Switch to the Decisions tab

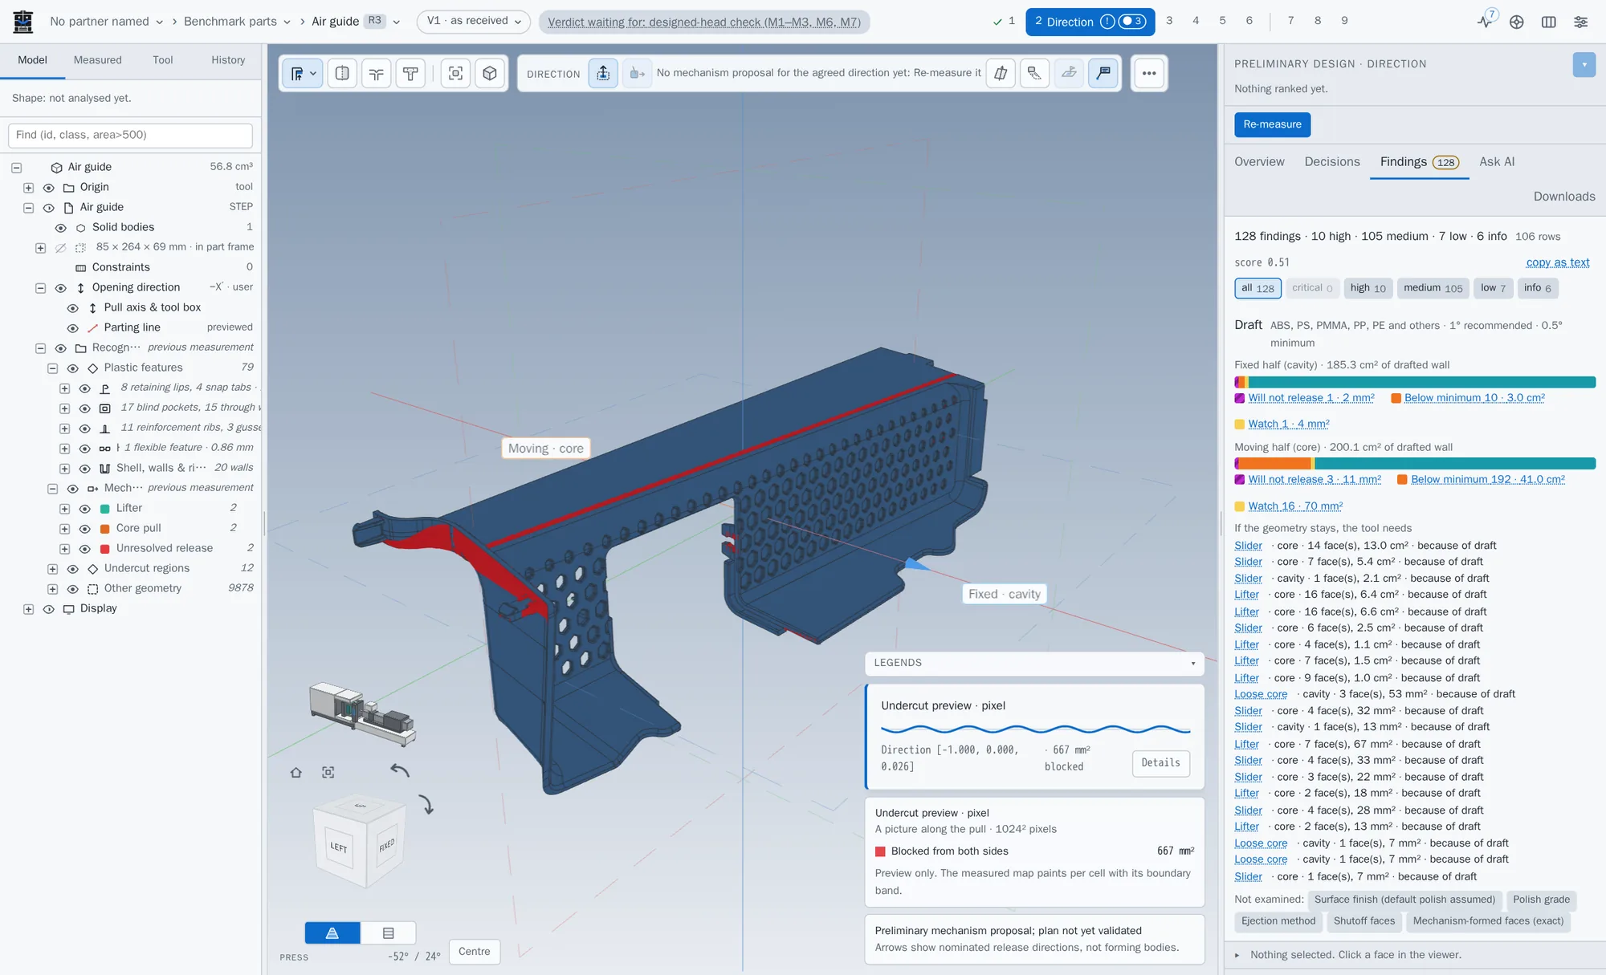1331,162
